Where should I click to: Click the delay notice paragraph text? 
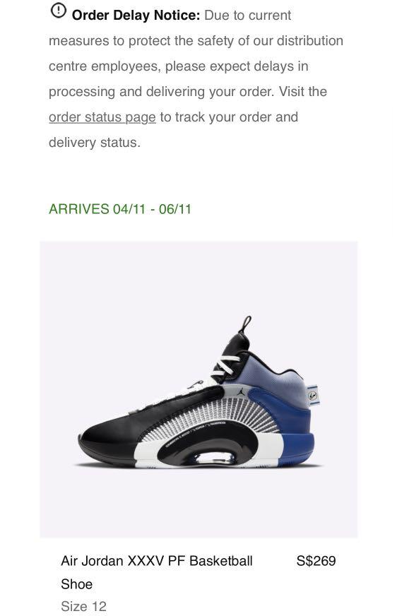tap(196, 79)
